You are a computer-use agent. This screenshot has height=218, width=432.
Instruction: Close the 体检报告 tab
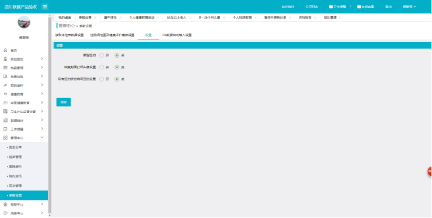(315, 17)
